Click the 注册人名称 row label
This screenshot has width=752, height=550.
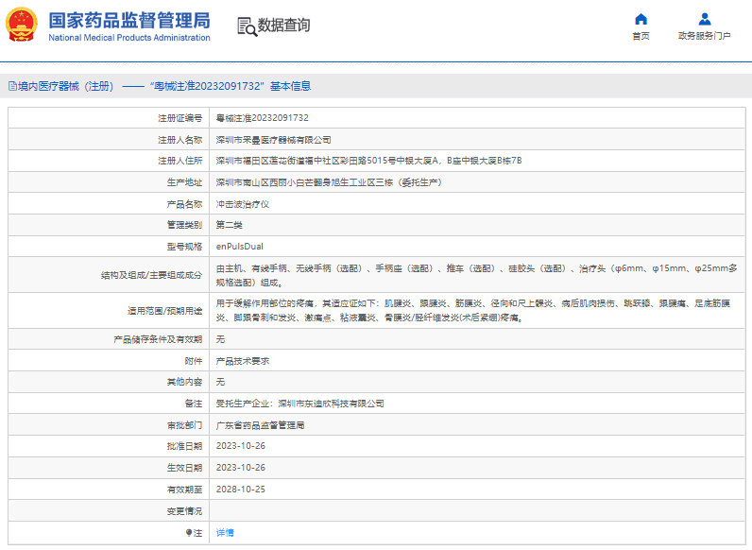click(x=180, y=140)
